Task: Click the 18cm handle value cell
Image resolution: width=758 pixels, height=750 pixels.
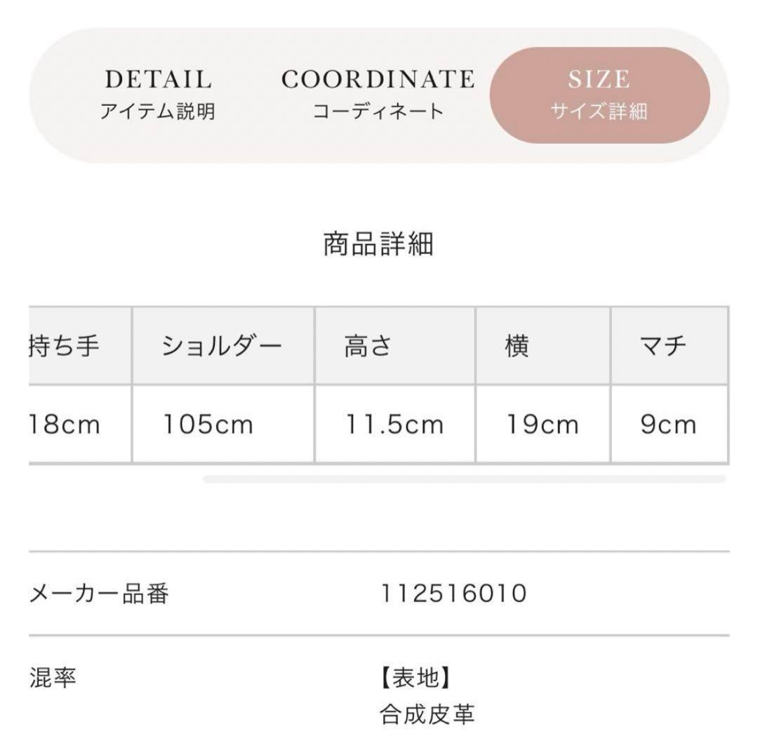Action: [x=80, y=424]
